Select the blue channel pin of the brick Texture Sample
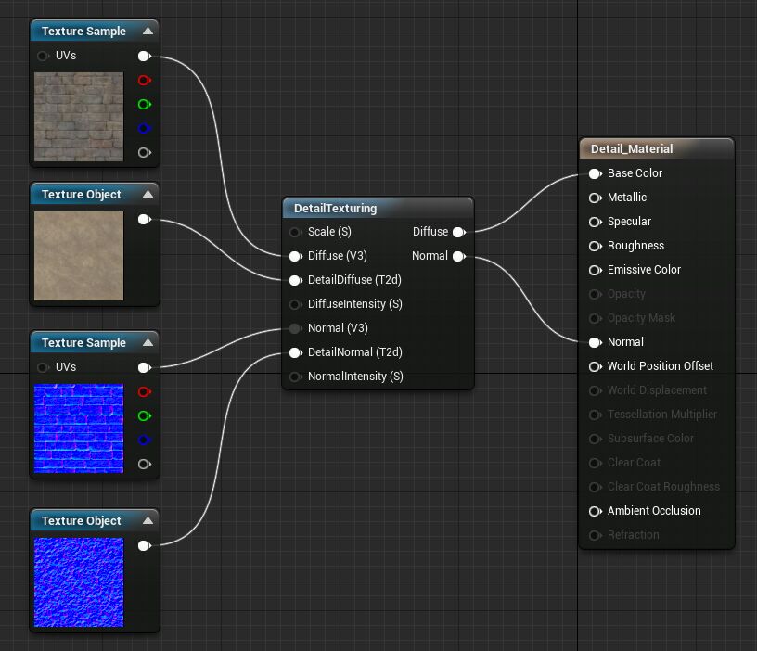This screenshot has height=651, width=757. click(x=144, y=128)
